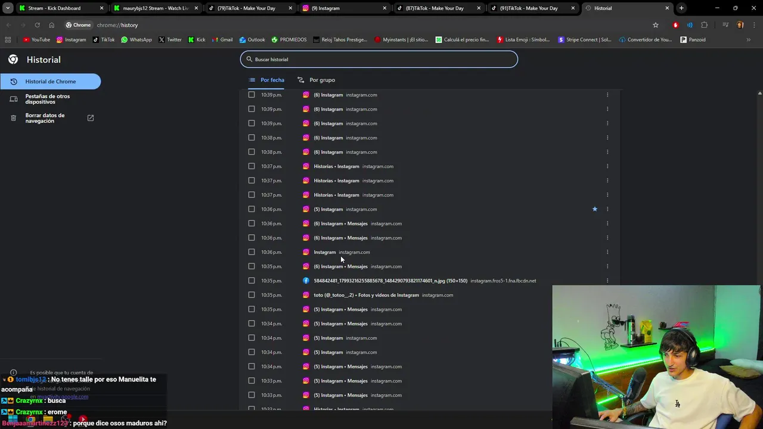The height and width of the screenshot is (429, 763).
Task: Check the box for starred (5) Instagram entry
Action: pyautogui.click(x=252, y=209)
